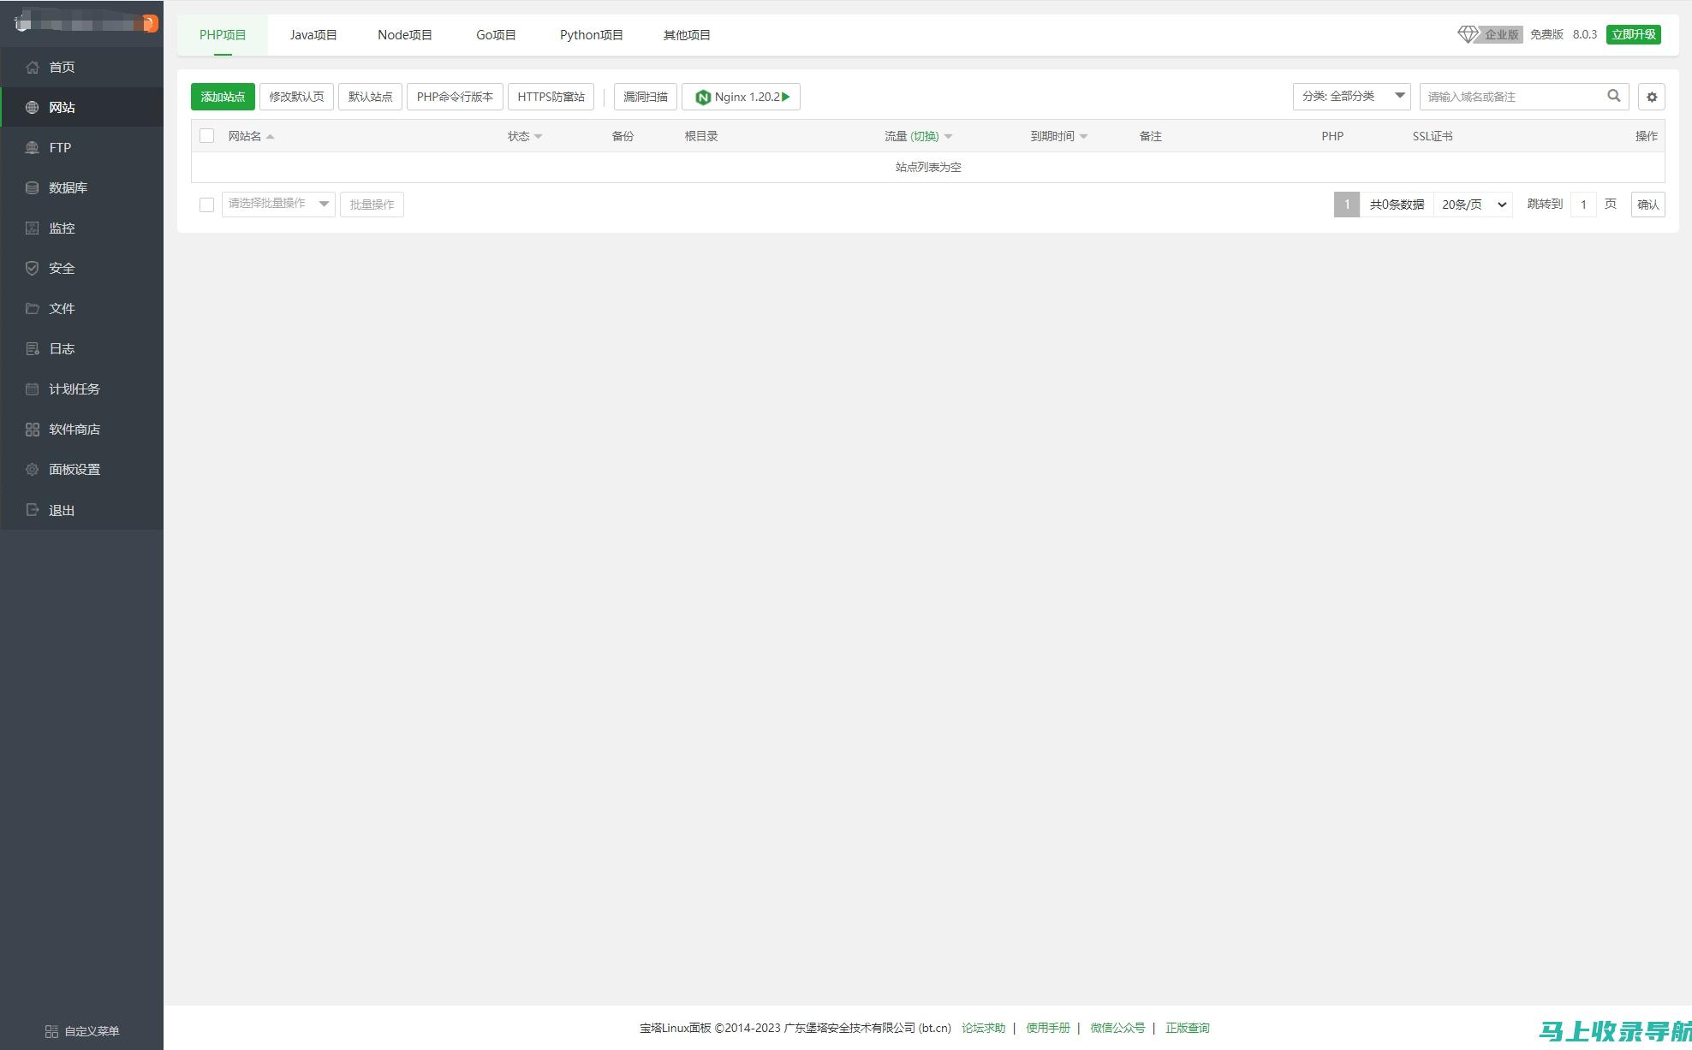Click the magnifier search icon

pyautogui.click(x=1613, y=96)
